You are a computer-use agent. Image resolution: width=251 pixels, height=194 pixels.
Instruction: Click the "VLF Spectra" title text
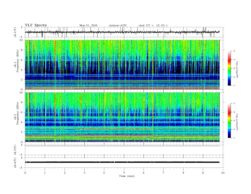[36, 25]
